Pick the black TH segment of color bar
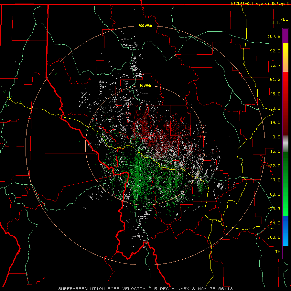The width and height of the screenshot is (291, 291). pos(286,252)
